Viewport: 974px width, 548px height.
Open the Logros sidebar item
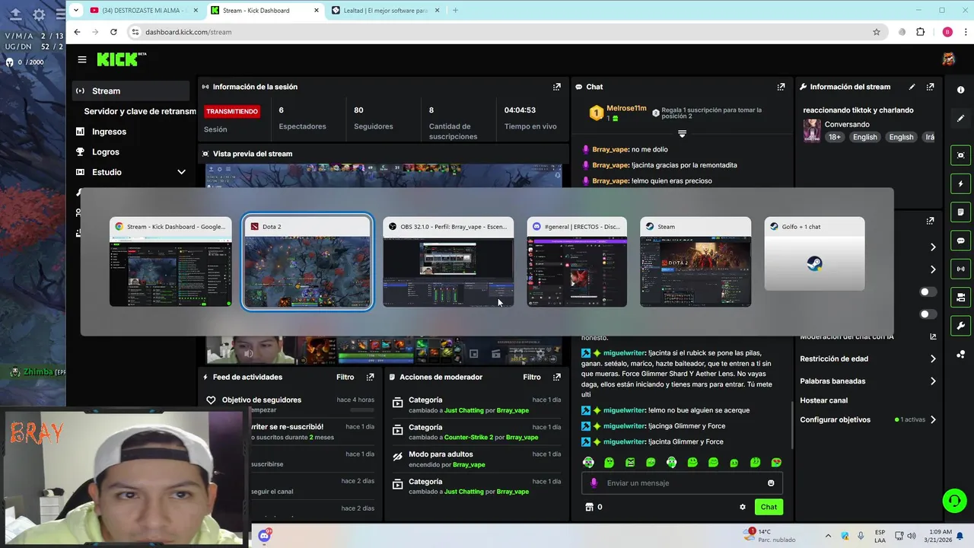(106, 152)
